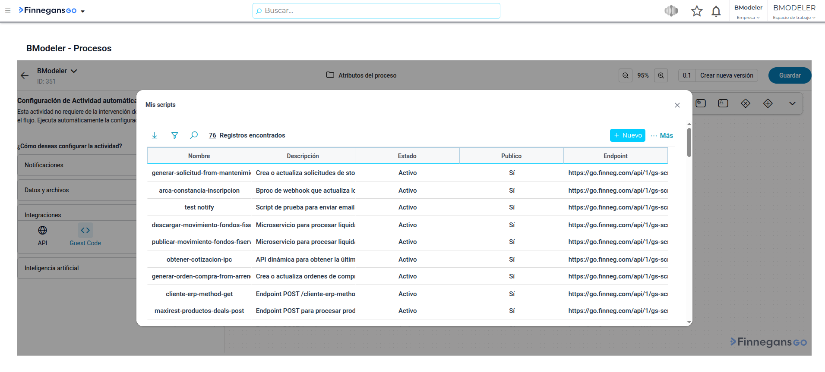Zoom out the process canvas
825x372 pixels.
tap(626, 75)
